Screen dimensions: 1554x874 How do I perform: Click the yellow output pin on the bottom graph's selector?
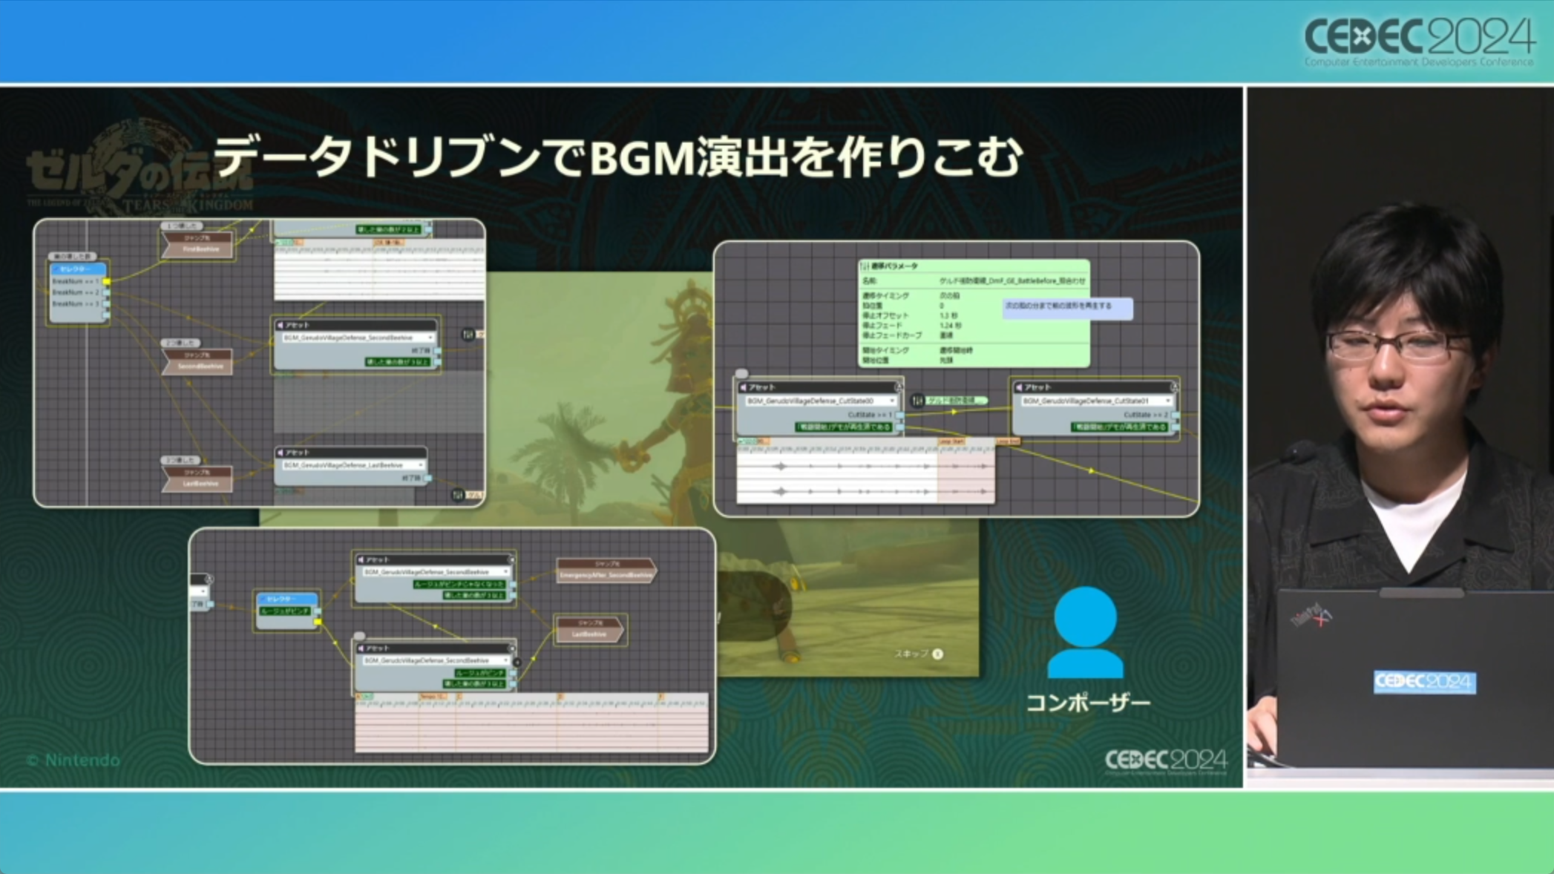tap(318, 622)
